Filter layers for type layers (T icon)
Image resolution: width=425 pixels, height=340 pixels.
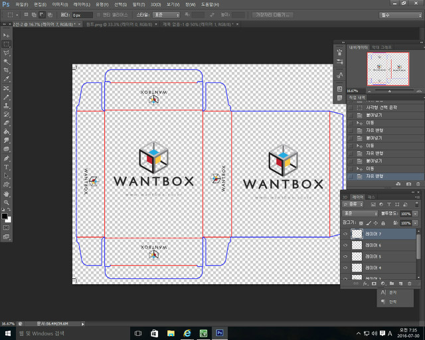(389, 205)
